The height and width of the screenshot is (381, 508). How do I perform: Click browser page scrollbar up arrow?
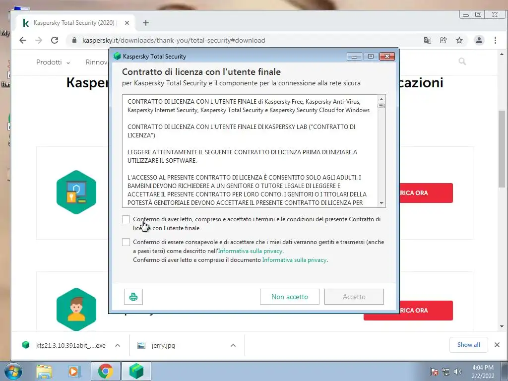pos(502,54)
